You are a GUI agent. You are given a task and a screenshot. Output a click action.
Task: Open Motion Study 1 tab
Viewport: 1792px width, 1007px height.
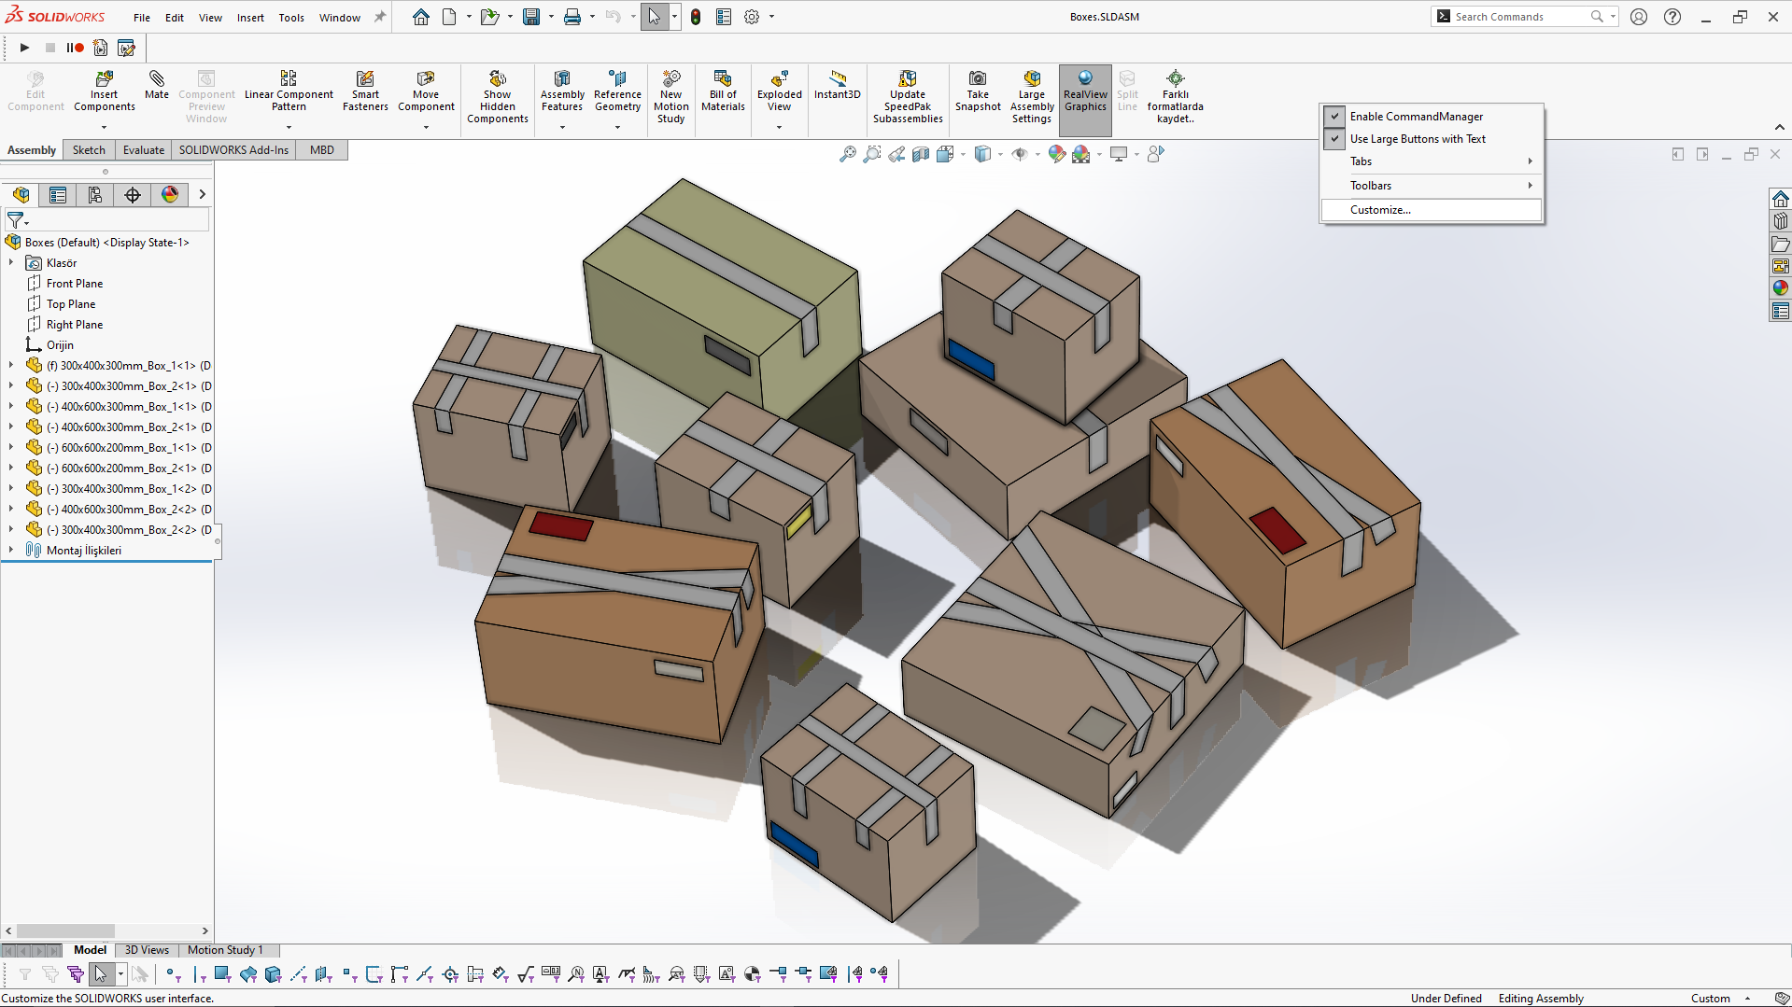click(225, 950)
